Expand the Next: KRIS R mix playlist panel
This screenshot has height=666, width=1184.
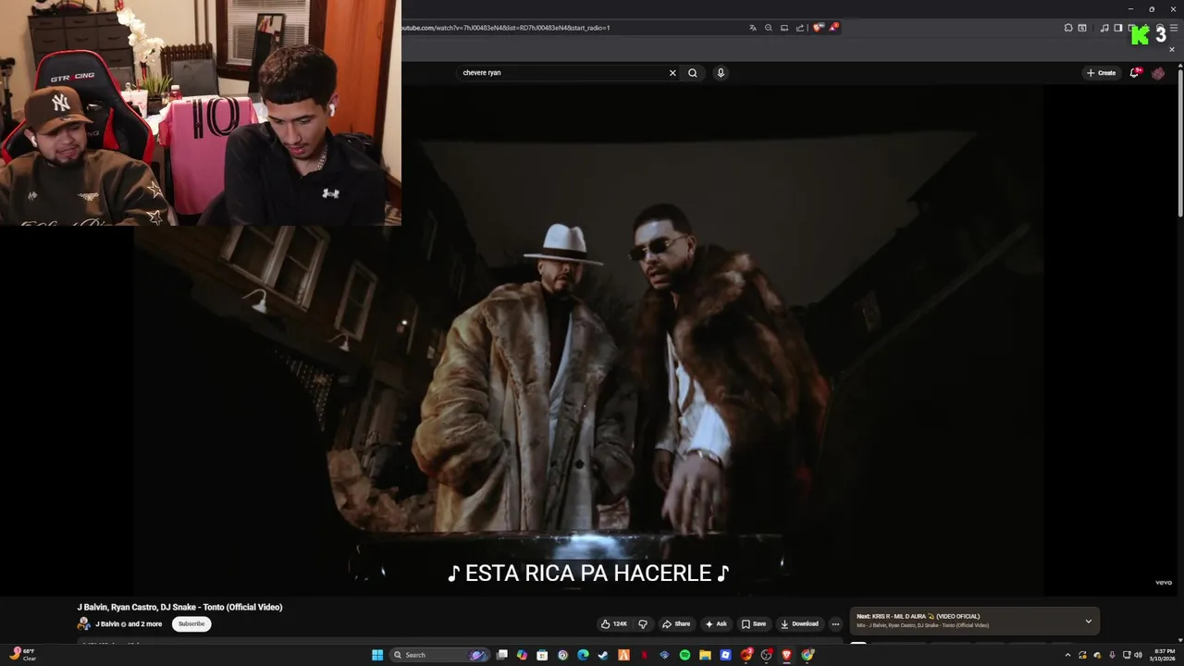pos(1089,621)
